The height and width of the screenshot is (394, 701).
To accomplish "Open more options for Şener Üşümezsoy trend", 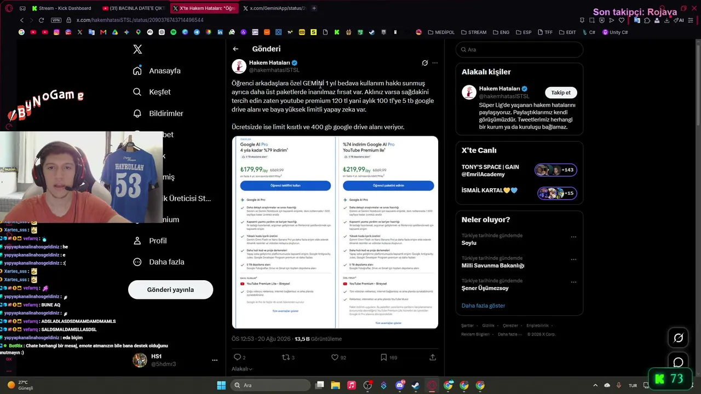I will [x=573, y=282].
